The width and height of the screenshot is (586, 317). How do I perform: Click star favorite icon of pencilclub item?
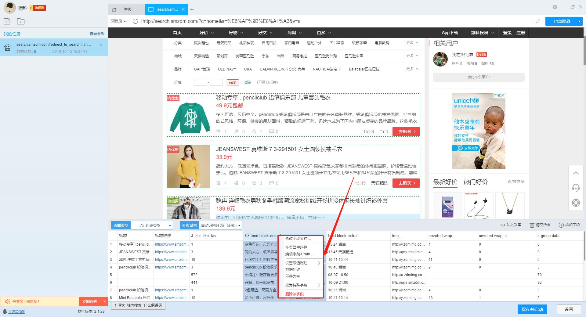click(x=254, y=131)
